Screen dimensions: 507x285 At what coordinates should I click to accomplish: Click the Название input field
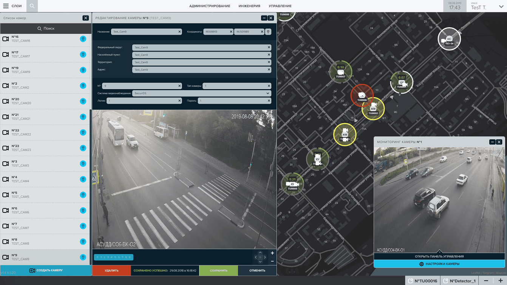pos(147,32)
